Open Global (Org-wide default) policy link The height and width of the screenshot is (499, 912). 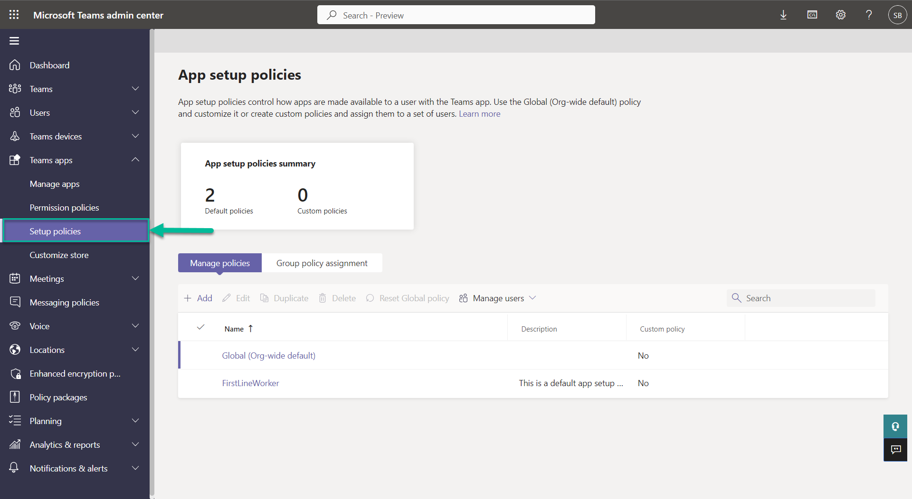(268, 356)
